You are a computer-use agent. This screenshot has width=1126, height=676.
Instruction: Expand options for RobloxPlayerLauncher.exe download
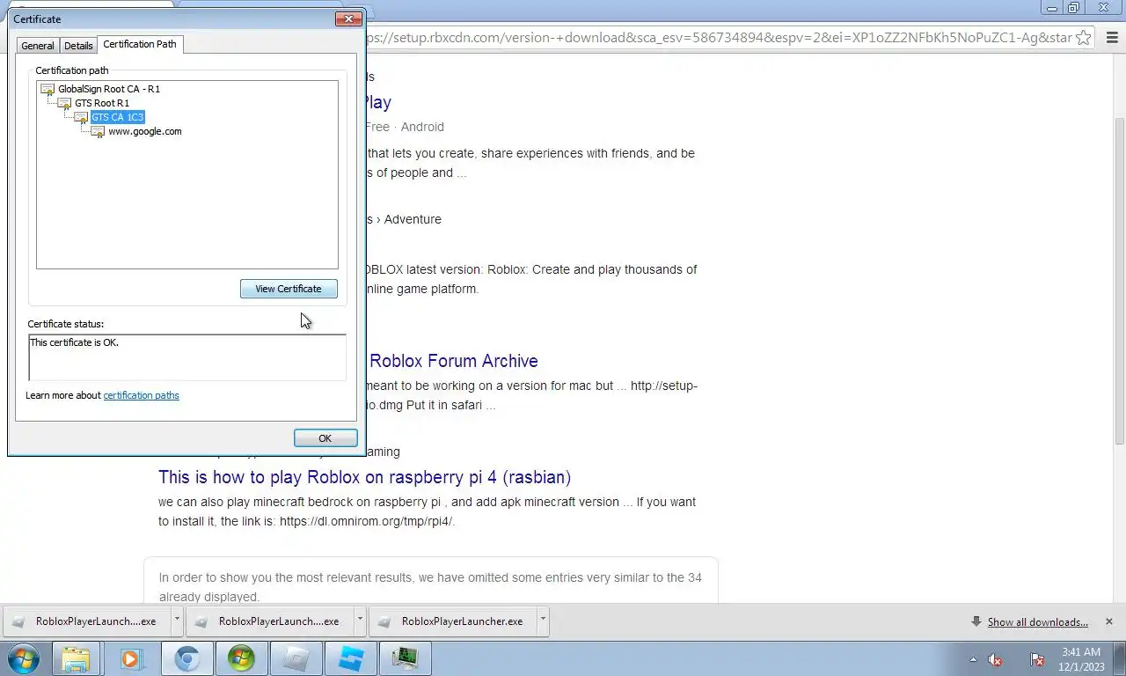point(543,621)
